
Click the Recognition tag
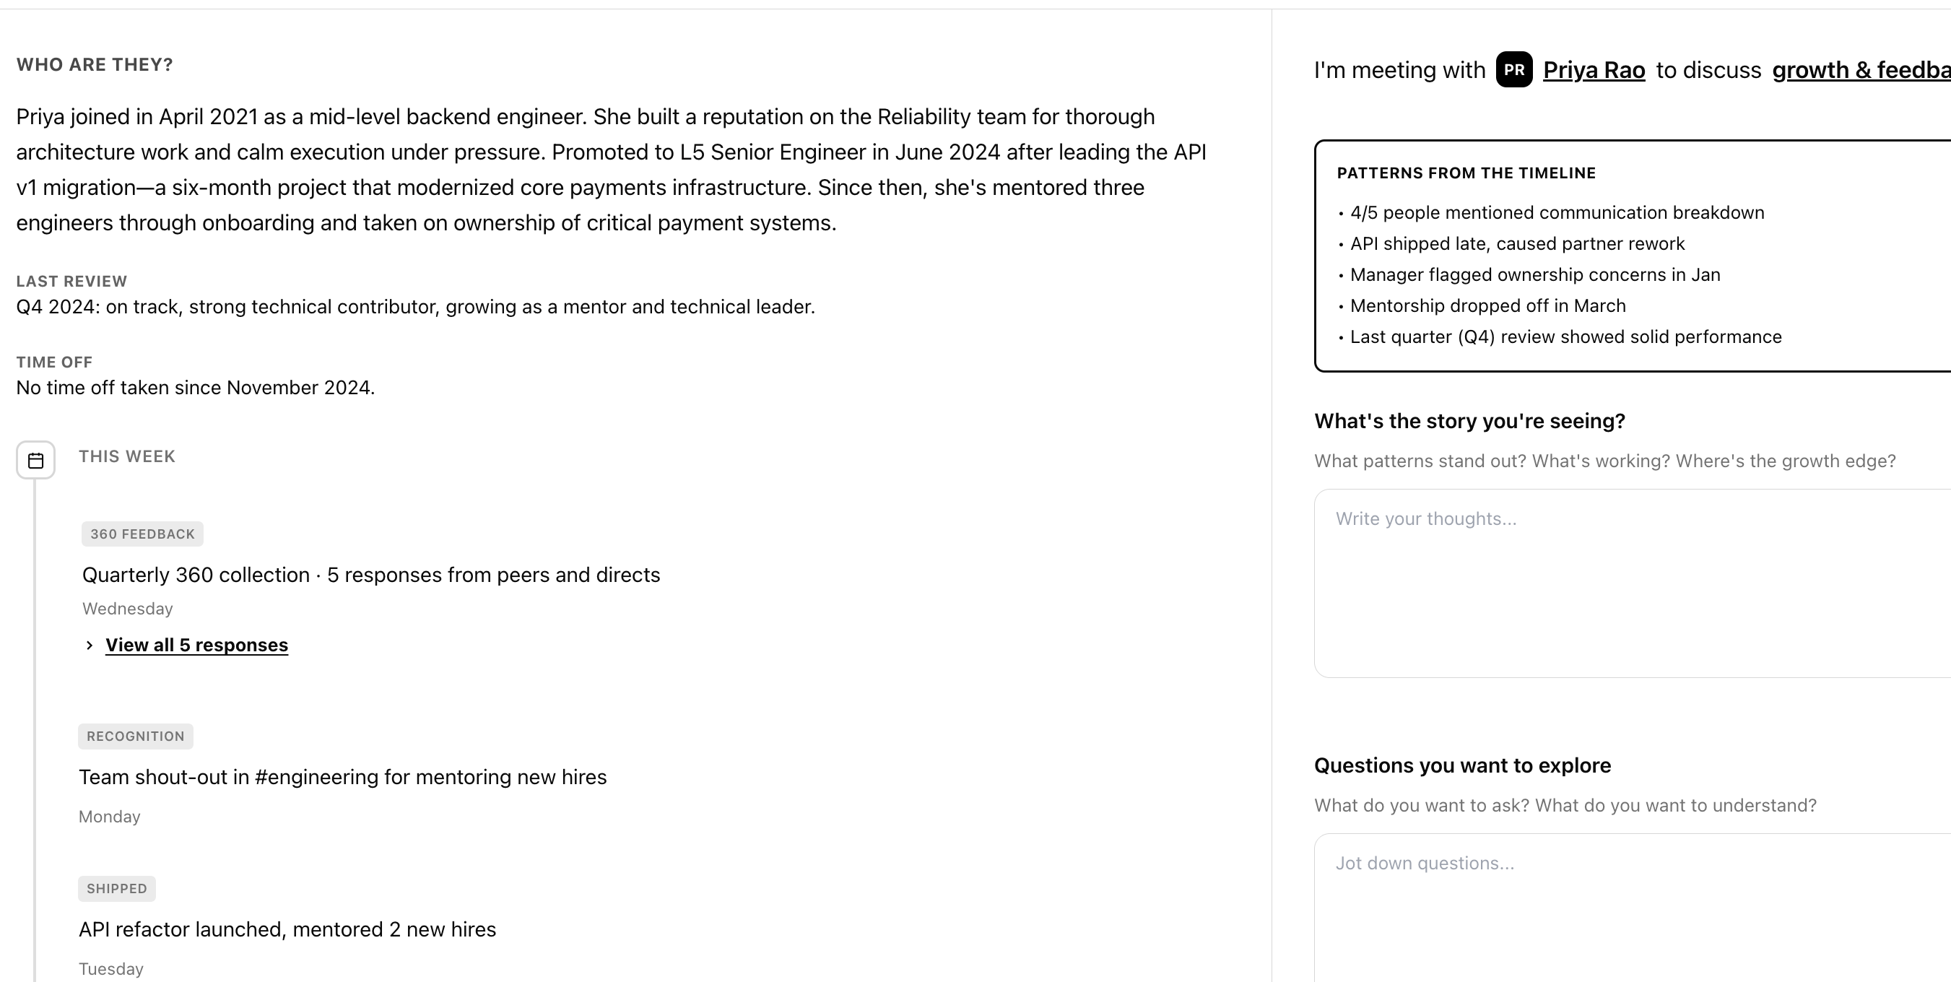pos(136,736)
